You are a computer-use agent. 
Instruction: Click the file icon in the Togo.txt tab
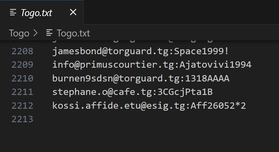point(13,12)
